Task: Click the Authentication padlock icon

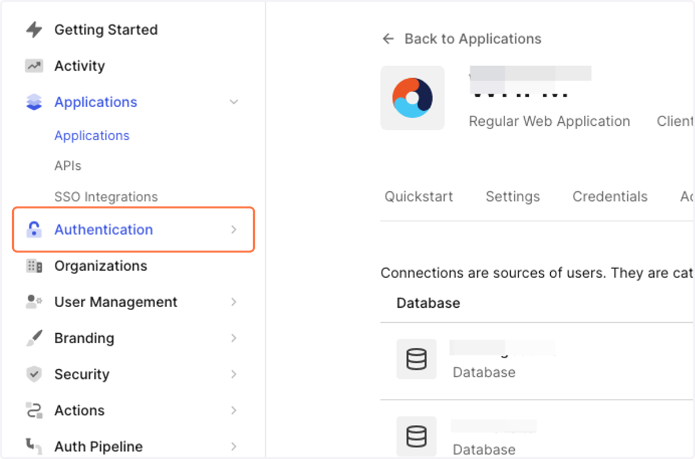Action: point(34,230)
